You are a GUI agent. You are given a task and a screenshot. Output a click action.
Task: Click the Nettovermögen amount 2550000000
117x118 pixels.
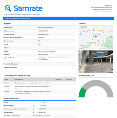(x=42, y=109)
